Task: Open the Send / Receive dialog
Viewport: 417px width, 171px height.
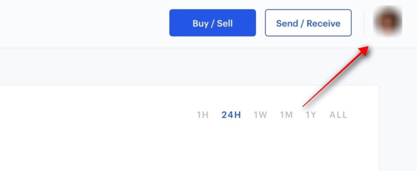Action: click(x=308, y=23)
